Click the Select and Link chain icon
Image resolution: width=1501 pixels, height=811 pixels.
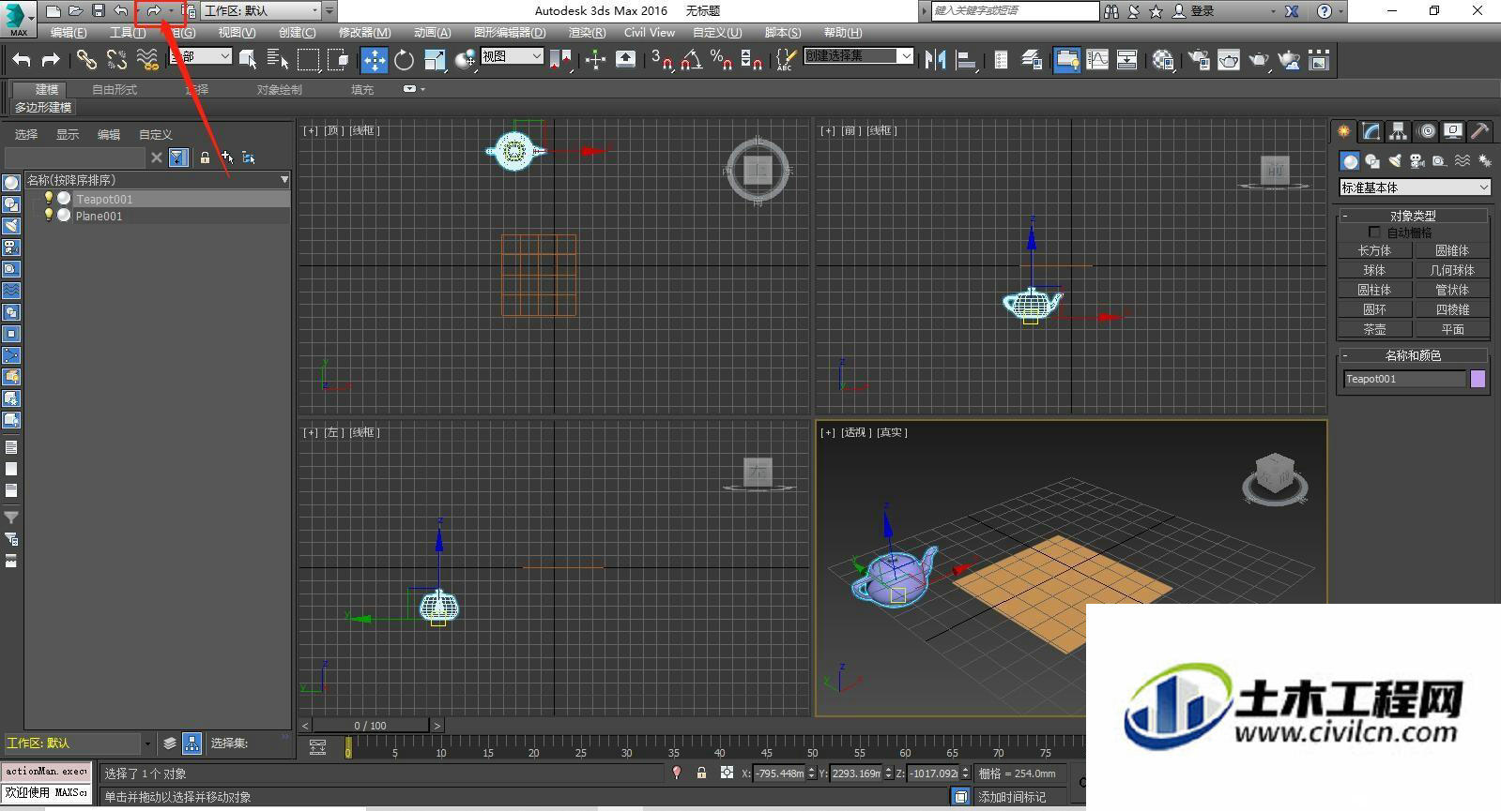86,60
